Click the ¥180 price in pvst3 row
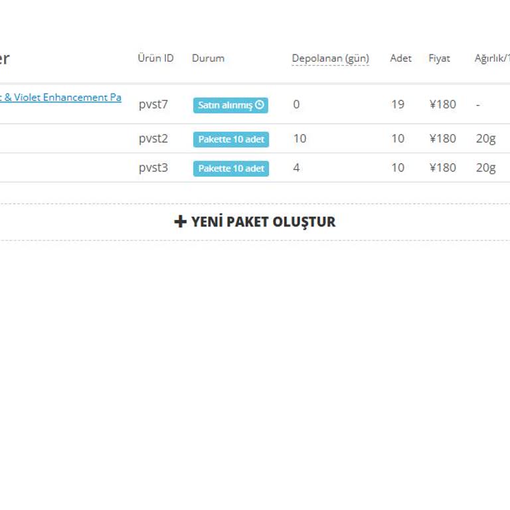 pyautogui.click(x=443, y=168)
